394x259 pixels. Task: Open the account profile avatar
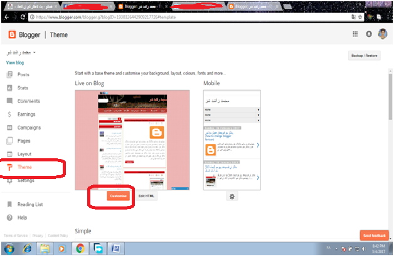(x=383, y=34)
